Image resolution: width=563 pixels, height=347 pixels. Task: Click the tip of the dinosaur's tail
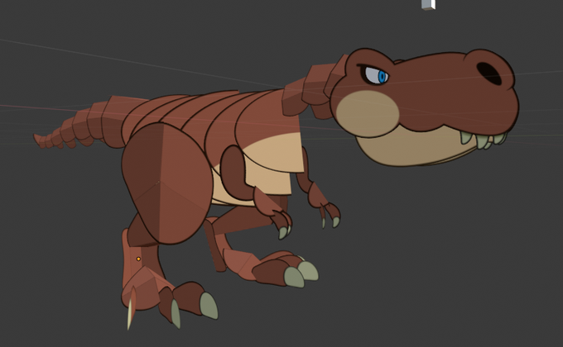(36, 138)
